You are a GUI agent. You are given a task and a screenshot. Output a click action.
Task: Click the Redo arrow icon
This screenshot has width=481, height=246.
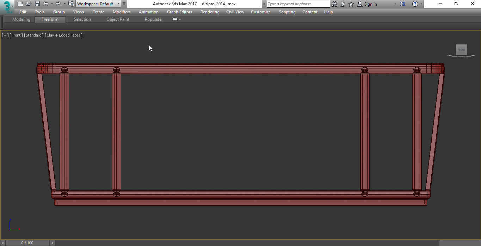(58, 4)
